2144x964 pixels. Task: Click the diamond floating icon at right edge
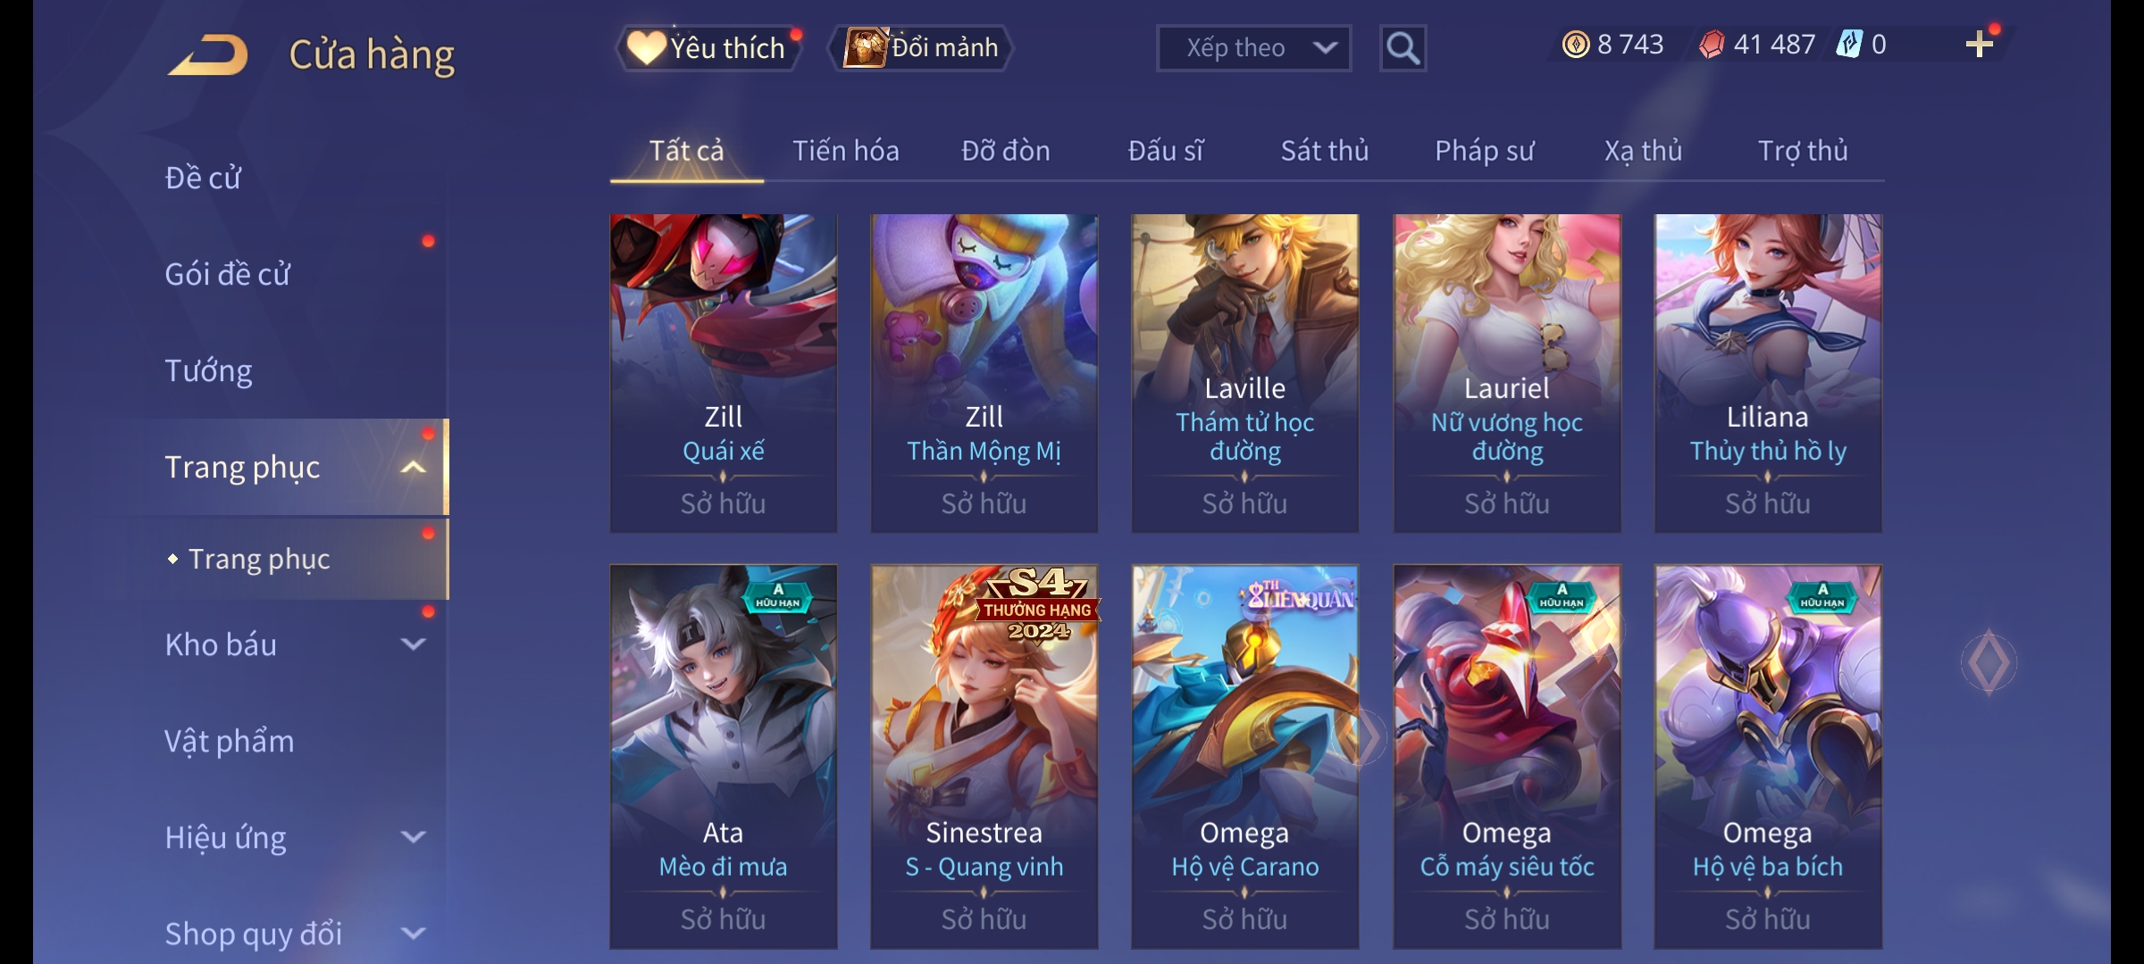pyautogui.click(x=1989, y=662)
